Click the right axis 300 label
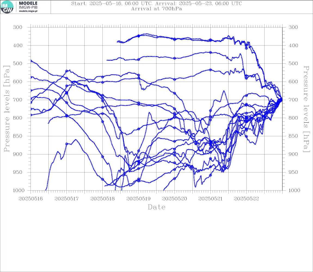 click(x=293, y=27)
